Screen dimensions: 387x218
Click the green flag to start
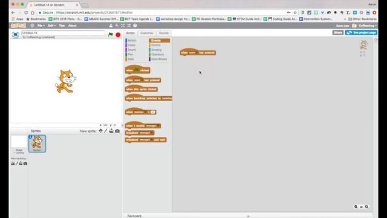pos(111,35)
